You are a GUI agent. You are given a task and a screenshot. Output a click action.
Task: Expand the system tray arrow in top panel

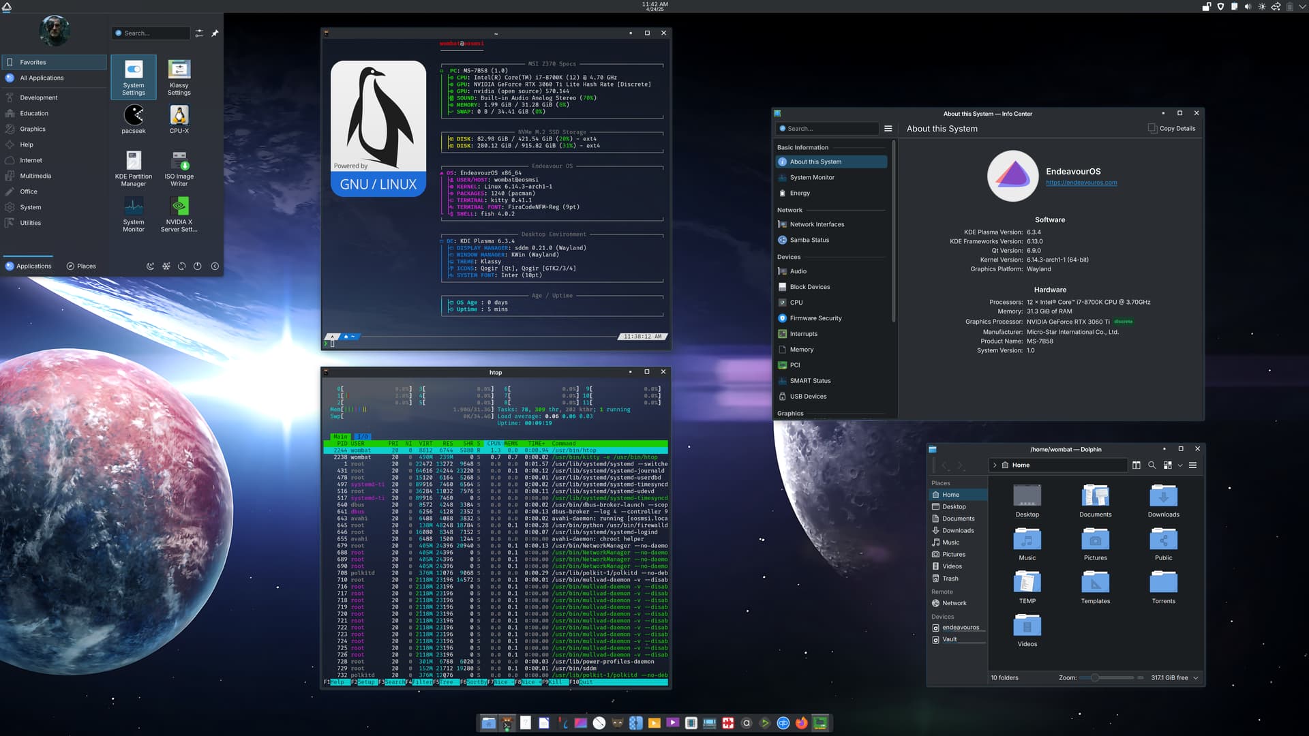1303,7
